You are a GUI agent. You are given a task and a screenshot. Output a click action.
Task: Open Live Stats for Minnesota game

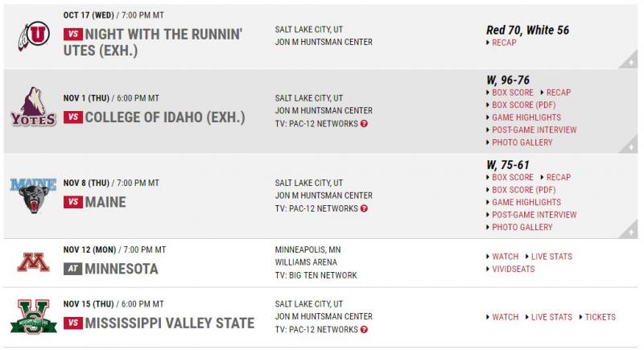pos(551,257)
